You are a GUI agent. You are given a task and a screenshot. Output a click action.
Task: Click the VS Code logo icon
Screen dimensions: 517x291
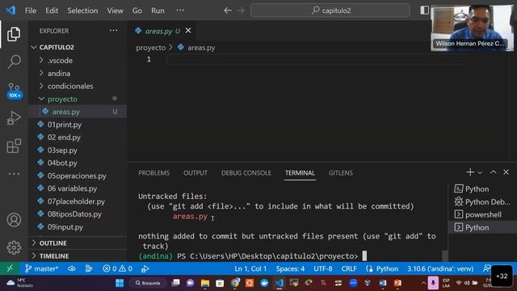click(x=11, y=11)
